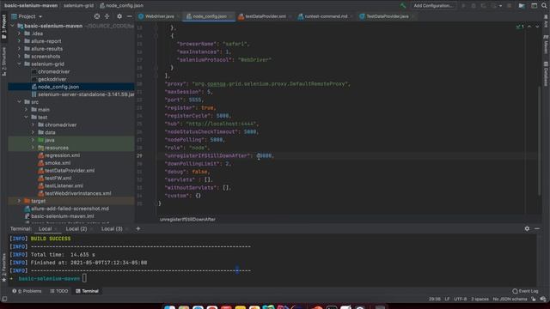550x309 pixels.
Task: Open the Add Configuration button
Action: [x=433, y=6]
